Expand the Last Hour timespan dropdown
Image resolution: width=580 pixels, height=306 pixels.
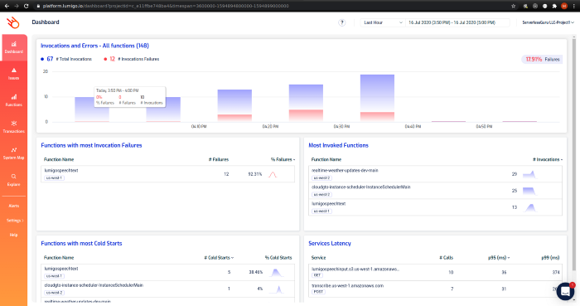(383, 22)
